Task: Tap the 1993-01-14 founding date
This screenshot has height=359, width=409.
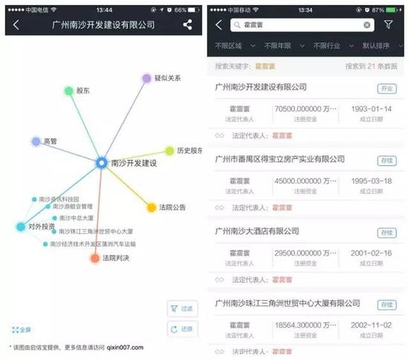Action: [x=371, y=109]
